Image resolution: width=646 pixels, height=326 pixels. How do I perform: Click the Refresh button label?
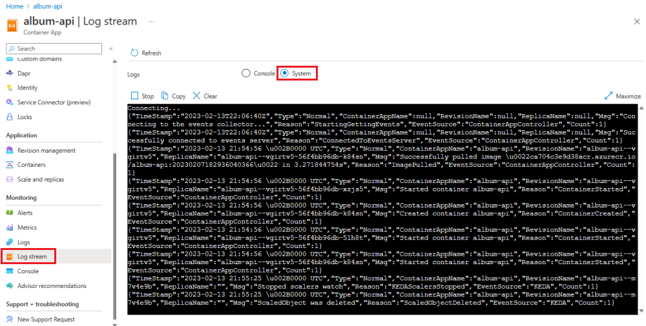(152, 53)
